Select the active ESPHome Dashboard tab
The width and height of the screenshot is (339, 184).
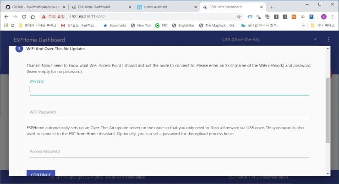click(233, 7)
